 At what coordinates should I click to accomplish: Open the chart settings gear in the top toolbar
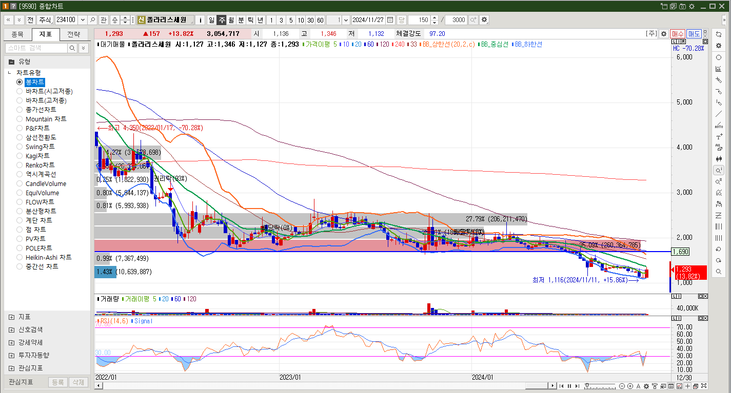point(484,20)
